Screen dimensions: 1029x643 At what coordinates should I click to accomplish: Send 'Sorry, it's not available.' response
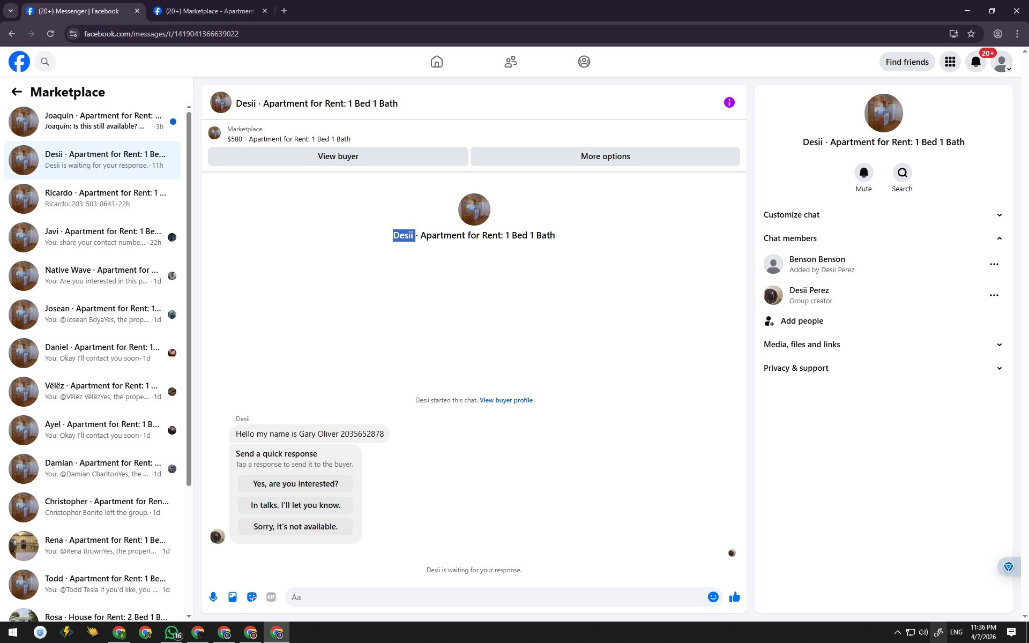coord(295,527)
